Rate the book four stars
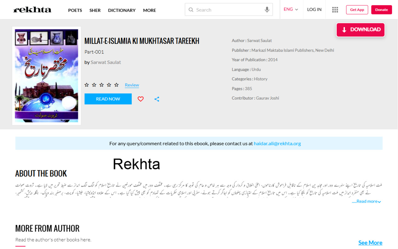The image size is (398, 249). 109,85
